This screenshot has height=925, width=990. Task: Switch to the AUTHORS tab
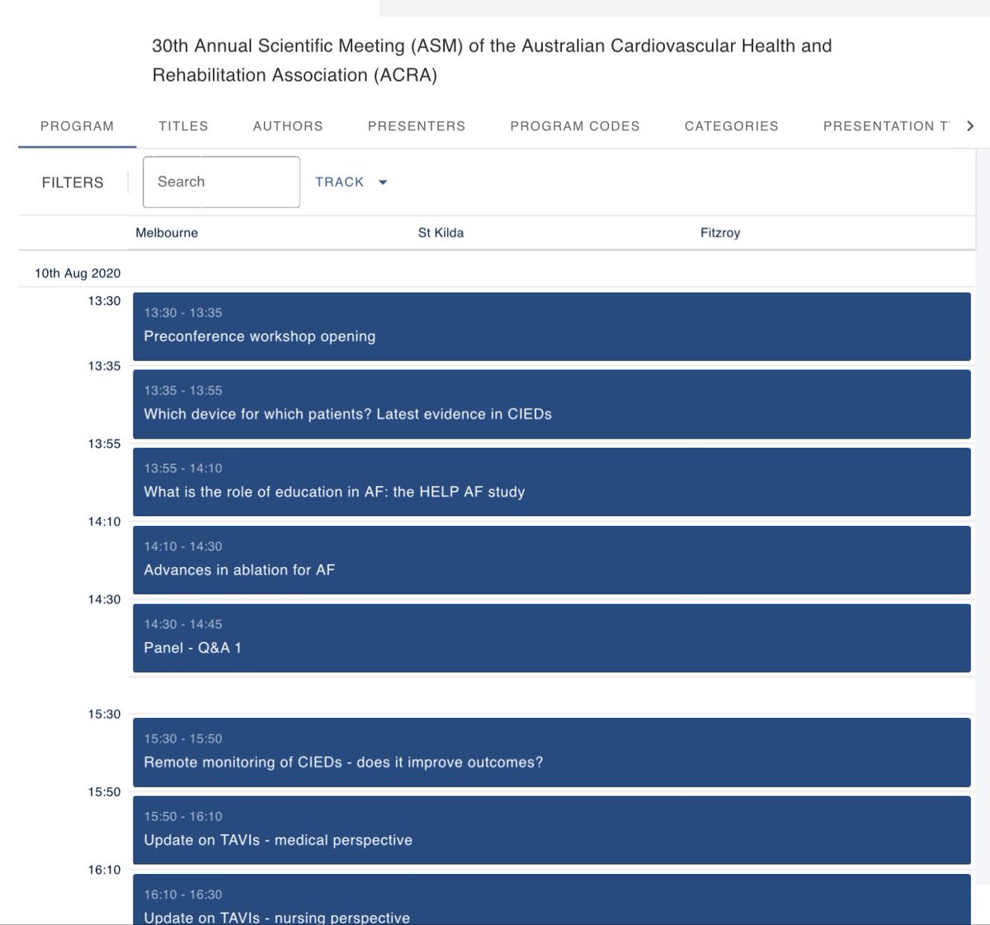point(287,125)
